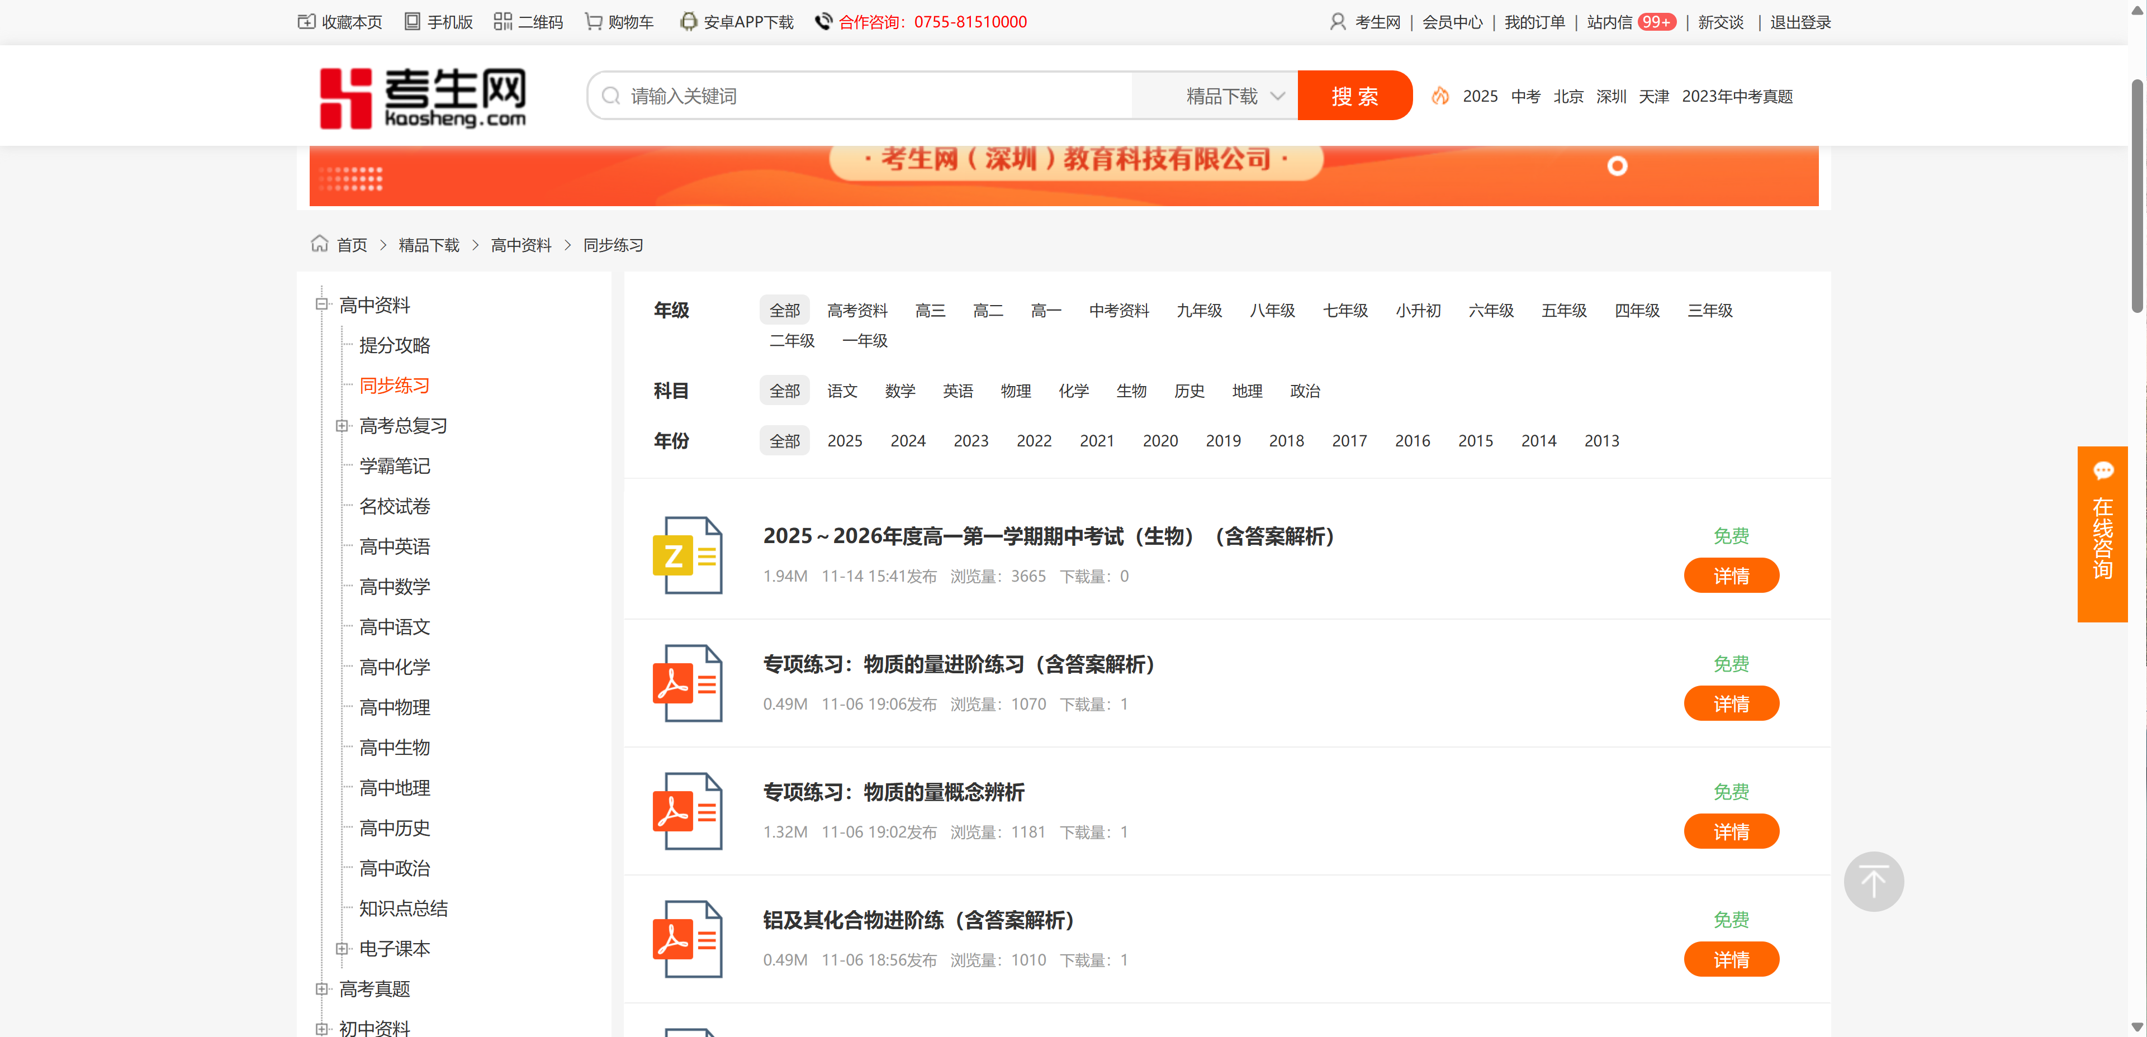2147x1037 pixels.
Task: Click the orange 搜索 search button
Action: tap(1354, 96)
